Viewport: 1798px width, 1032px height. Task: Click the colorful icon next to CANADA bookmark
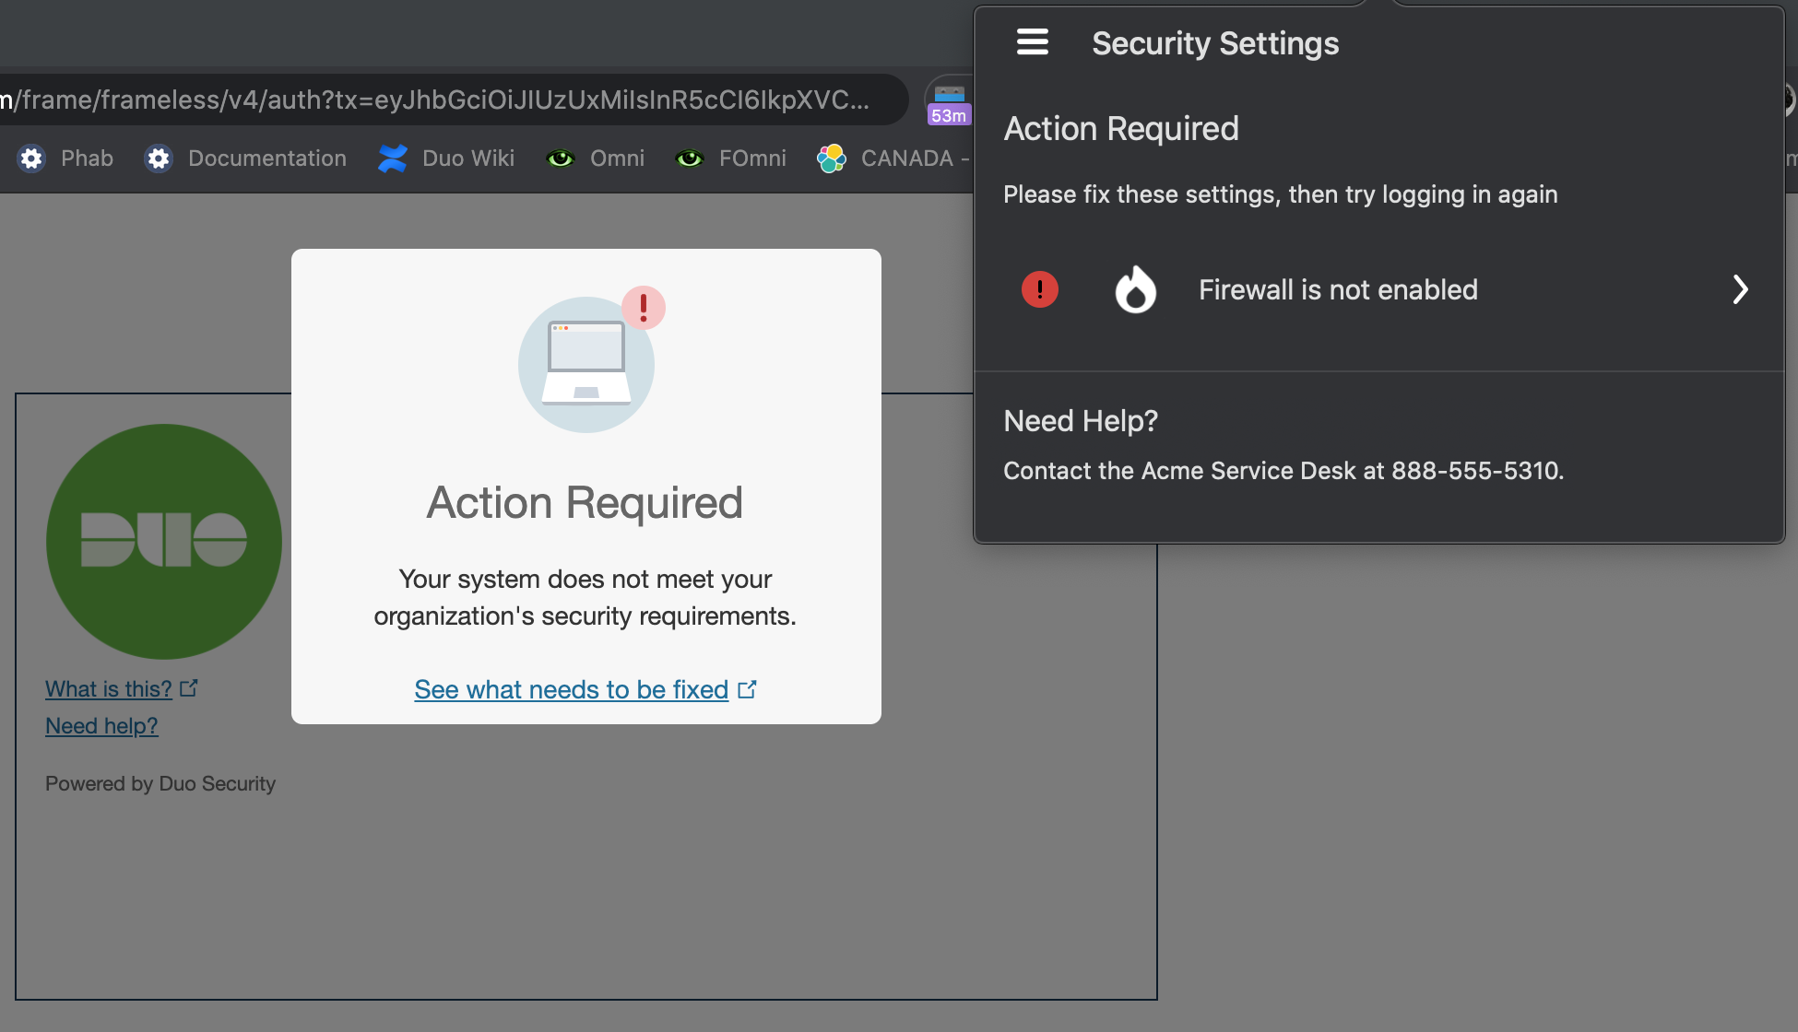click(x=830, y=158)
